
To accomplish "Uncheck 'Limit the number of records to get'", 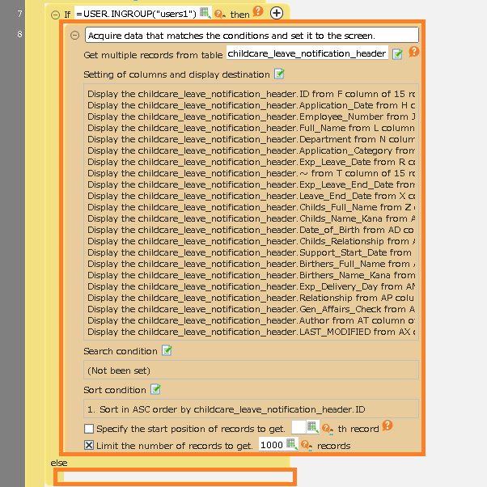I will click(x=89, y=445).
